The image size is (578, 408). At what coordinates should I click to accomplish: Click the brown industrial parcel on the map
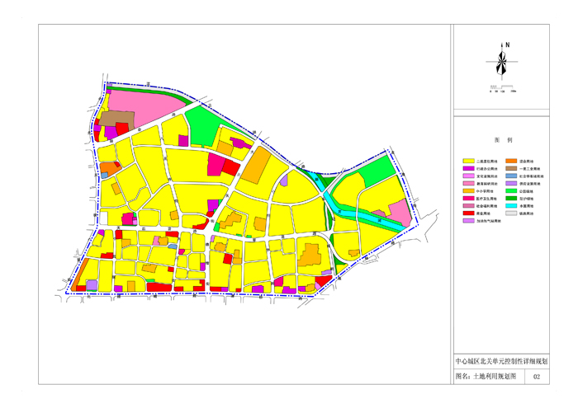pyautogui.click(x=111, y=119)
